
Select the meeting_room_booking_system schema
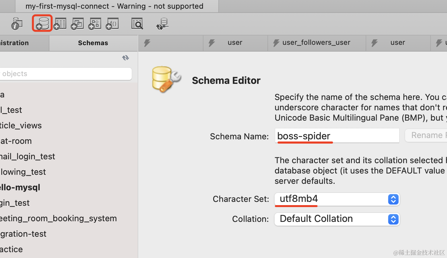[x=58, y=218]
